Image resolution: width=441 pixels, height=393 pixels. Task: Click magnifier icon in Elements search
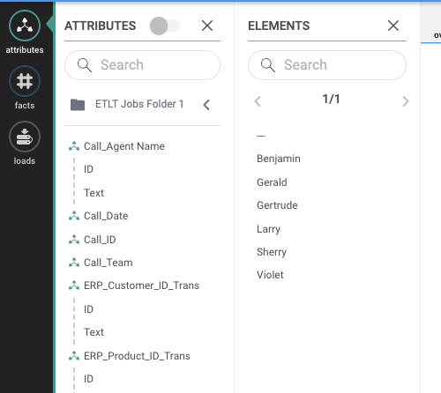coord(268,65)
